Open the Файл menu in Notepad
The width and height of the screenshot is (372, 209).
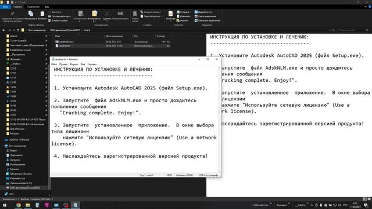54,64
